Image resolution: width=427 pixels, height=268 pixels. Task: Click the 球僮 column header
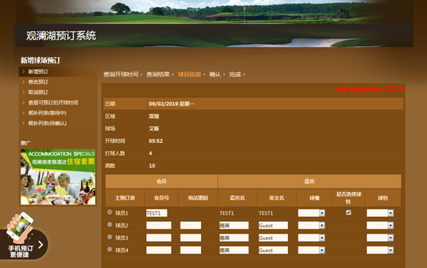314,198
